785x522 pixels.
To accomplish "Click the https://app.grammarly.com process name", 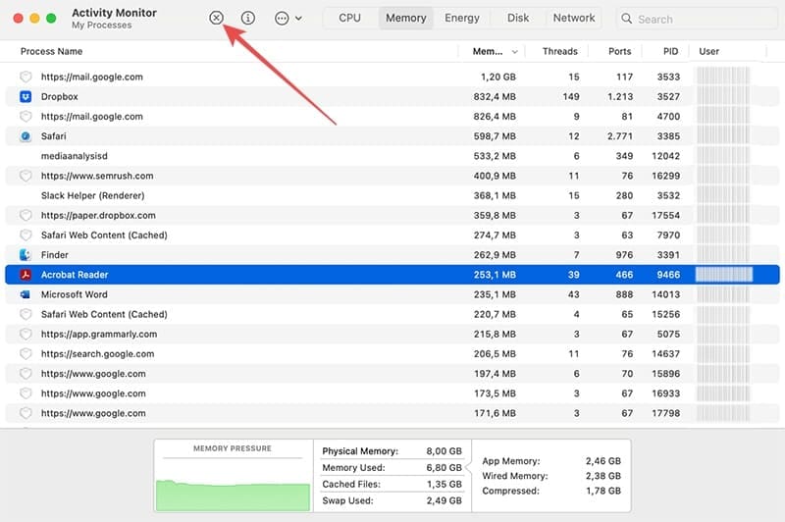I will (99, 334).
